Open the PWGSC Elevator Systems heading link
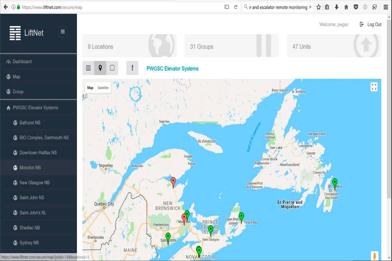Screen dimensions: 392x261 (x=172, y=68)
